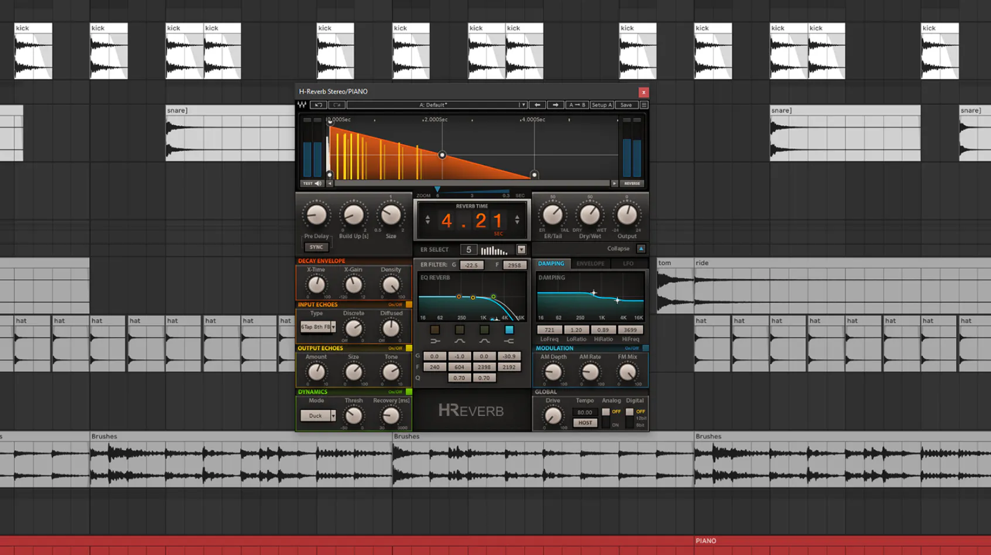Select the tom clip in the arrangement
Screen dimensions: 991x555
tap(675, 286)
